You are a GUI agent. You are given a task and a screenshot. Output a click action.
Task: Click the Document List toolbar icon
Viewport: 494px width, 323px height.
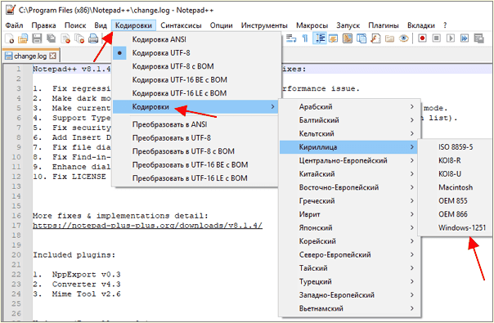point(362,38)
